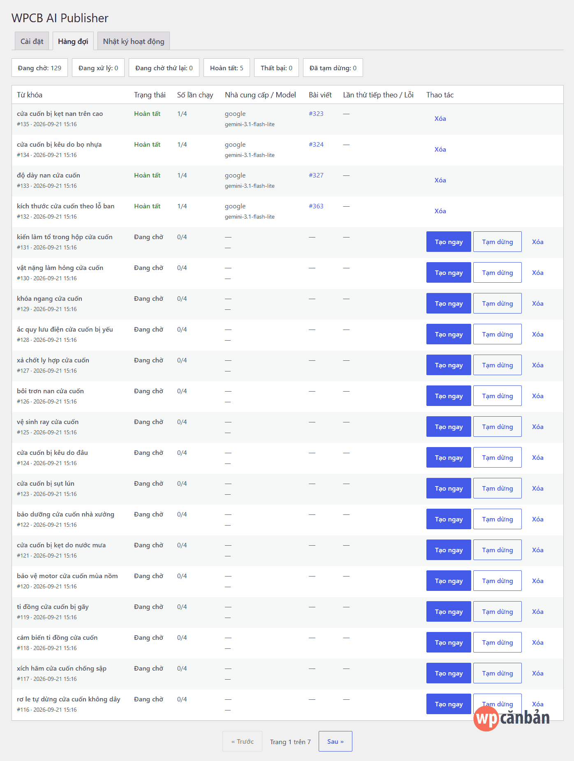Delete 'kiến làm tổ trong hộp cửa cuốn' row
The height and width of the screenshot is (761, 574).
coord(538,242)
